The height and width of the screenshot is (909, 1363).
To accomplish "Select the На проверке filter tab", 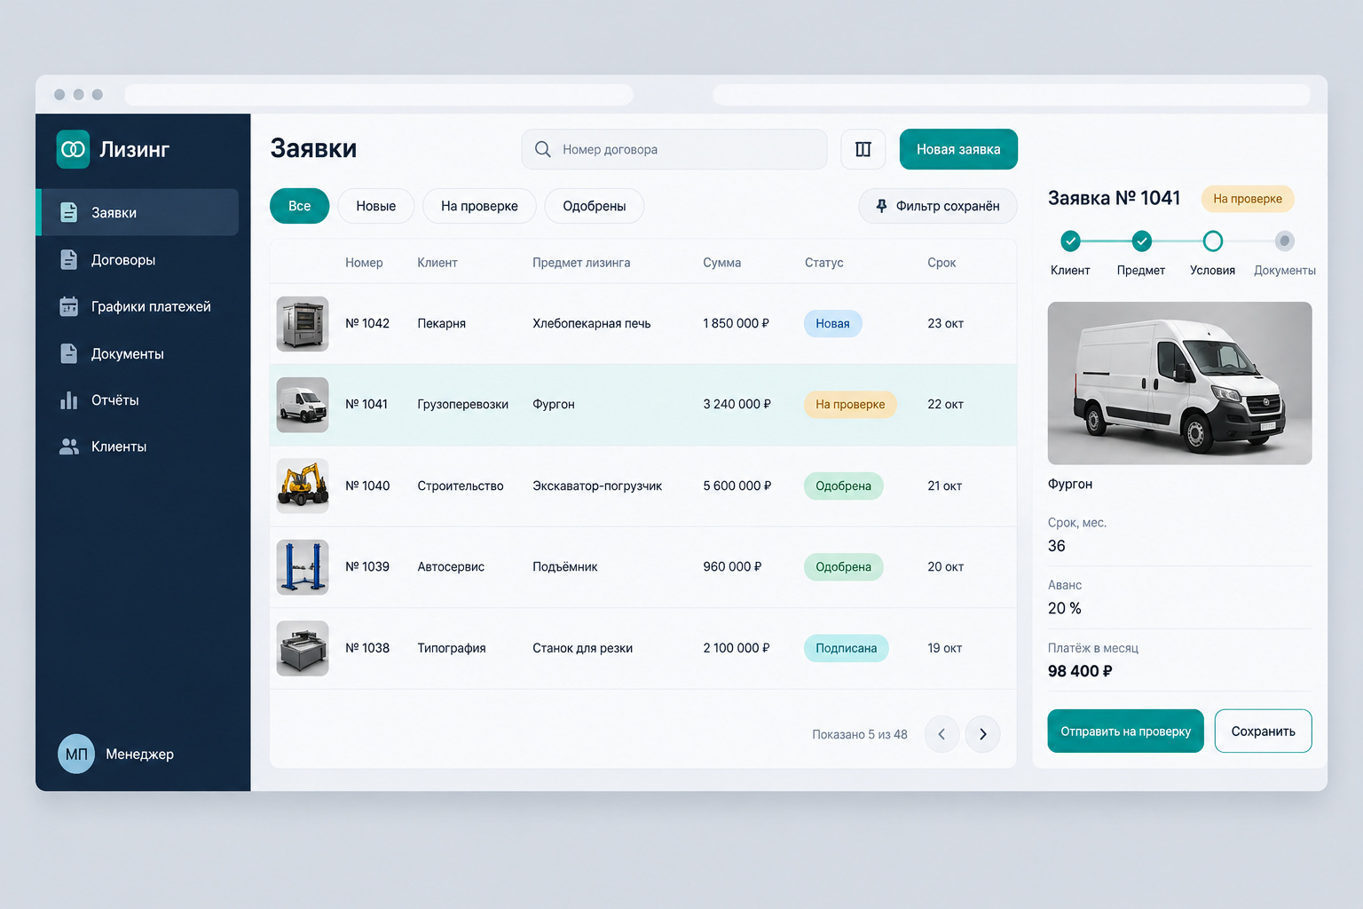I will (479, 206).
